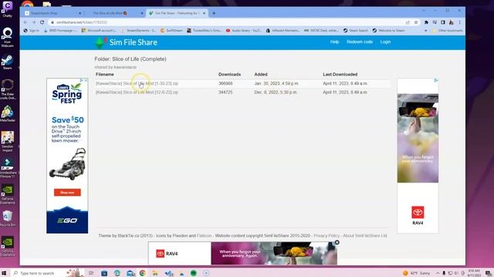Image resolution: width=494 pixels, height=277 pixels.
Task: Expand the bookmarks overflow chevron
Action: tap(425, 31)
